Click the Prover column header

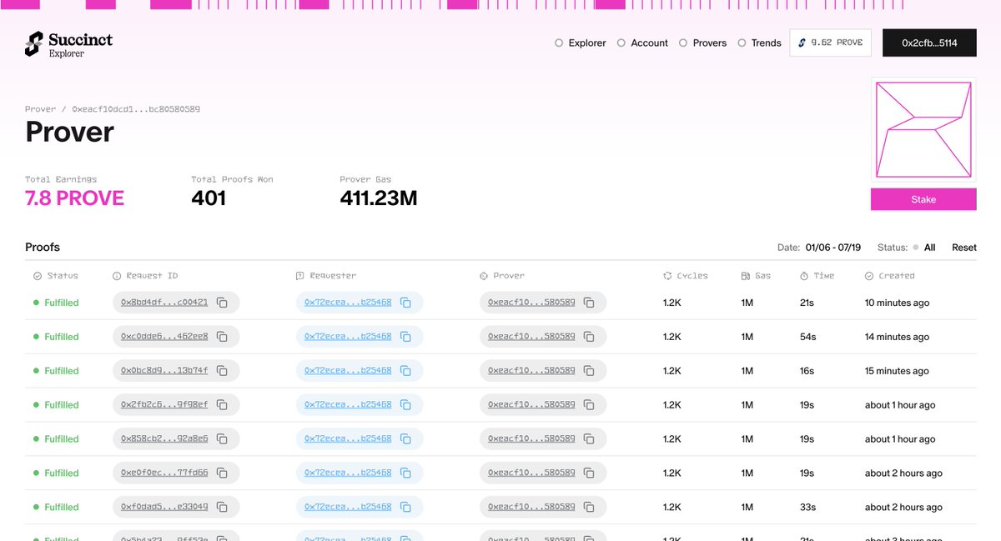coord(502,276)
